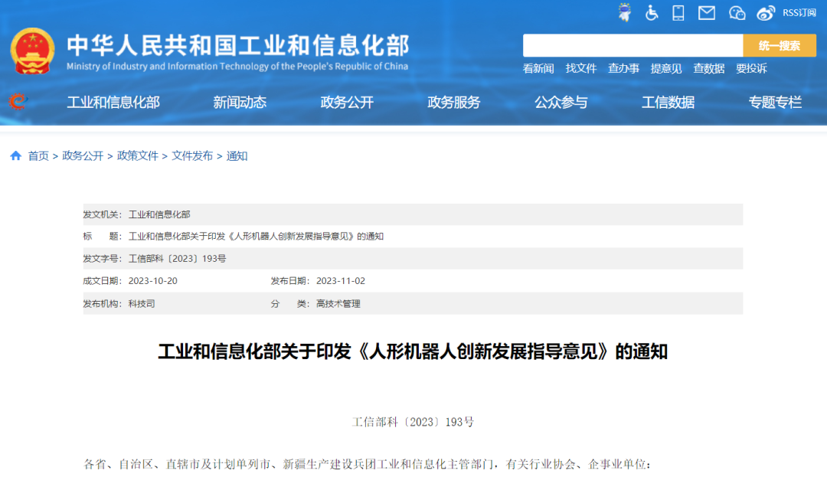Click the mobile phone version icon

[678, 12]
